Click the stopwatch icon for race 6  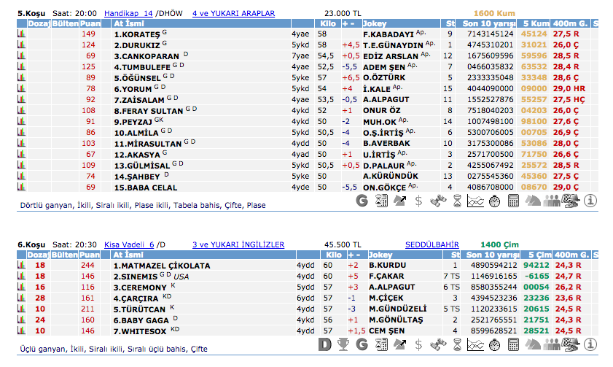[x=494, y=344]
